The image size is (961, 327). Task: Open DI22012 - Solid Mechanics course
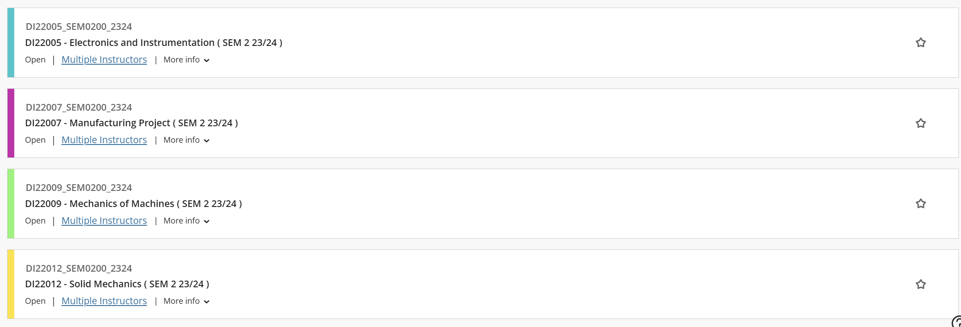pyautogui.click(x=117, y=284)
